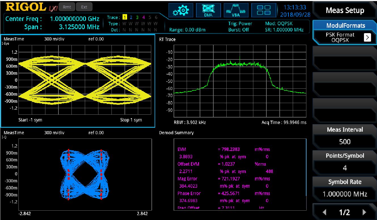Select trace number 2
The image size is (377, 220).
pos(131,18)
